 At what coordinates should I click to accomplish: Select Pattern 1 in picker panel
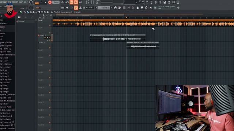click(x=25, y=21)
